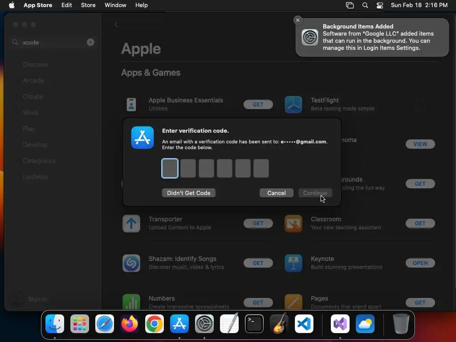Select the fifth verification code digit box
This screenshot has height=342, width=456.
click(243, 168)
